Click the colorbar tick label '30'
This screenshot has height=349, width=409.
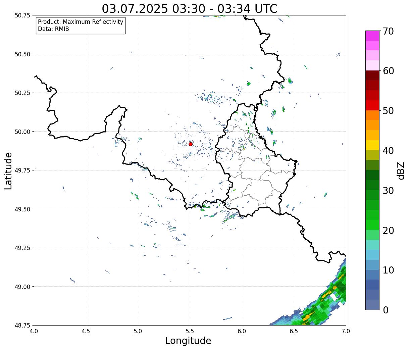tap(388, 190)
